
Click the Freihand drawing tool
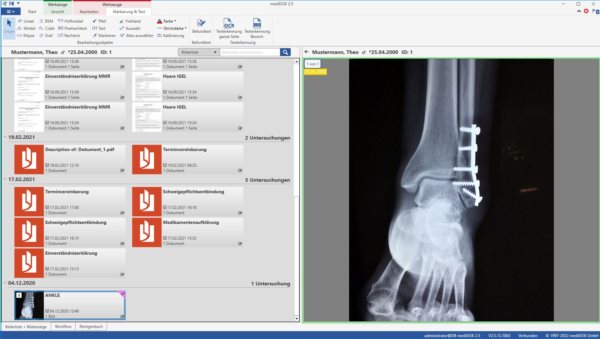(130, 21)
